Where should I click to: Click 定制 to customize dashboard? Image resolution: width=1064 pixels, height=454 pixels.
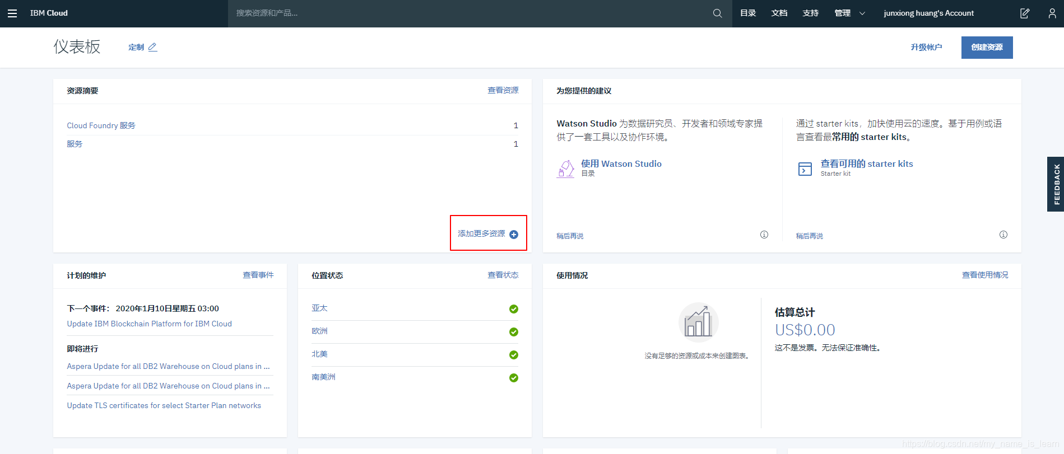(x=136, y=47)
